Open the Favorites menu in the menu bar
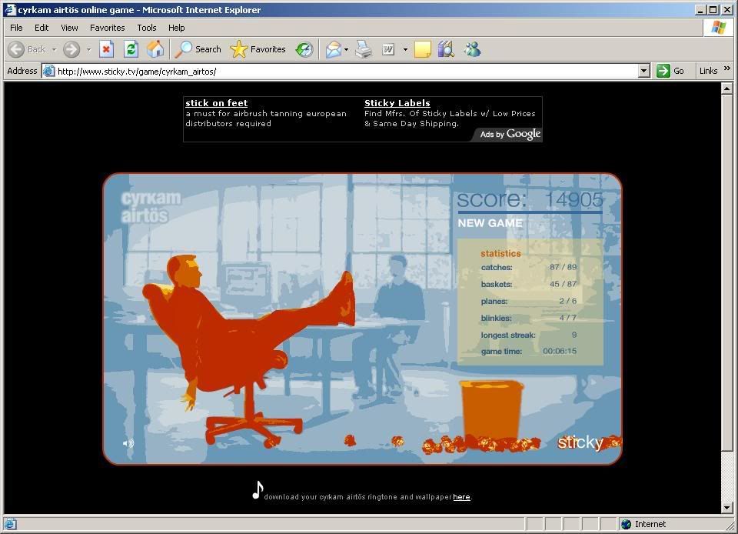The image size is (738, 534). click(108, 28)
